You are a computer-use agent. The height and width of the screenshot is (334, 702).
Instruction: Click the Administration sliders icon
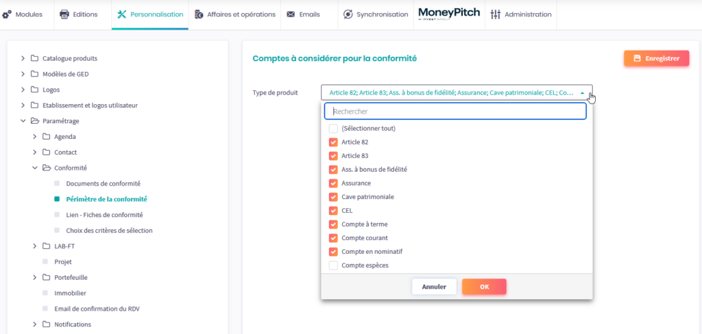pyautogui.click(x=496, y=14)
